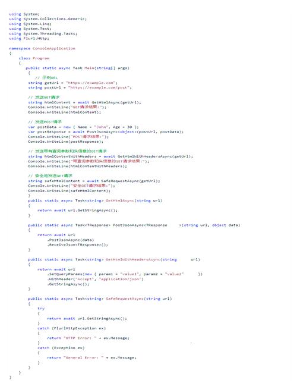Click the 'try' keyword
Screen dimensions: 297x386
pos(41,309)
